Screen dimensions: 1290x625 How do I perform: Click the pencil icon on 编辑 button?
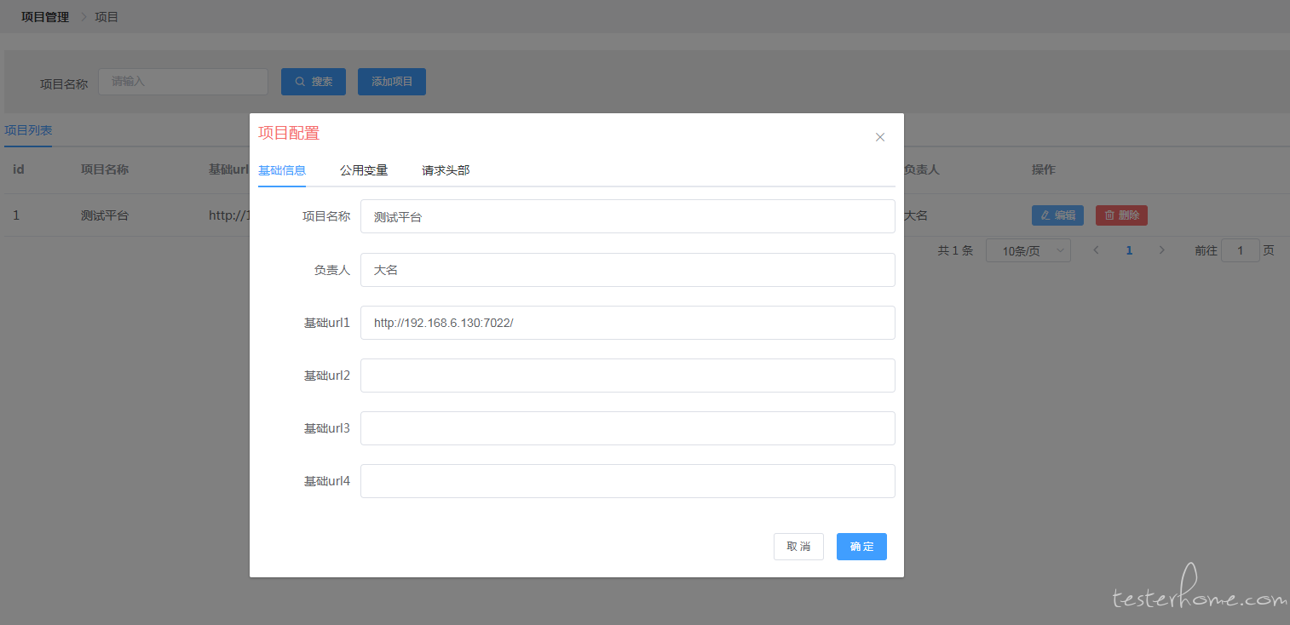point(1045,215)
